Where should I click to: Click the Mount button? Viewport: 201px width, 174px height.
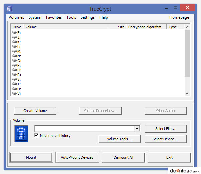(31, 157)
